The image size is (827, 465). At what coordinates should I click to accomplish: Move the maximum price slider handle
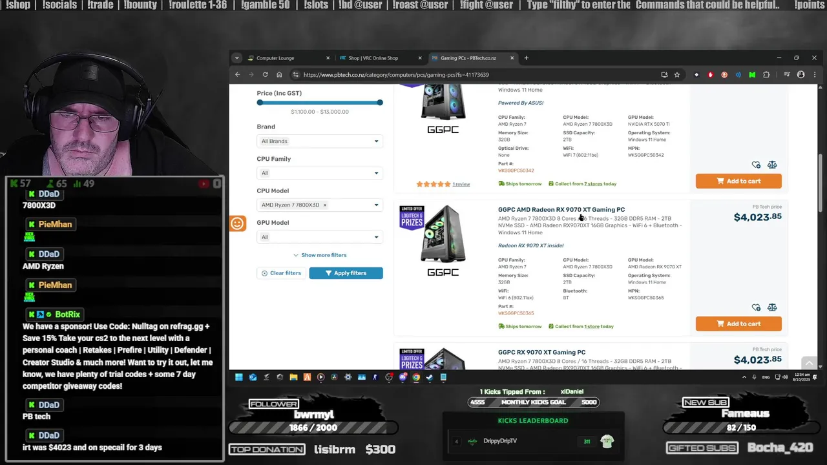(x=380, y=102)
